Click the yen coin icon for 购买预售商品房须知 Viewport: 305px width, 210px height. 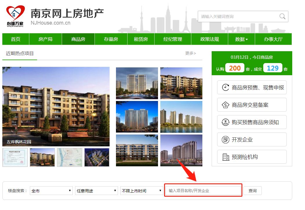(226, 122)
